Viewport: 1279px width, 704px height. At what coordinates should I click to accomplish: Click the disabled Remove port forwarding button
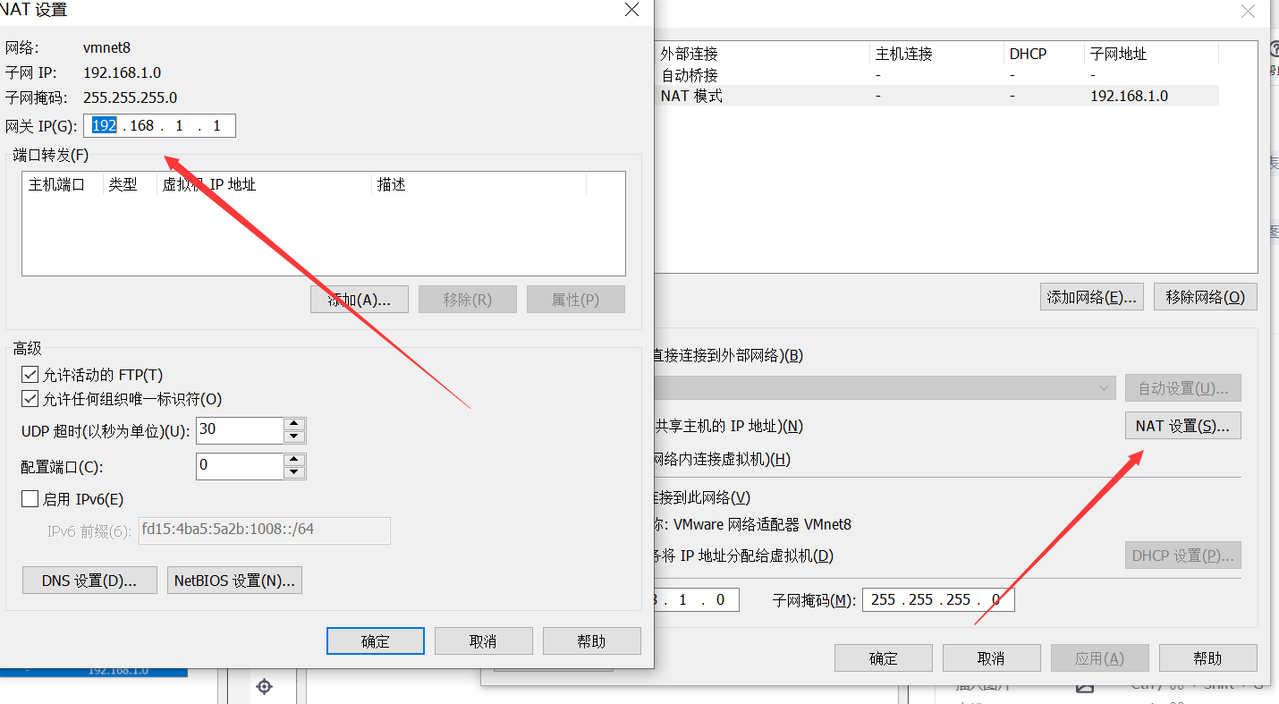click(x=468, y=300)
